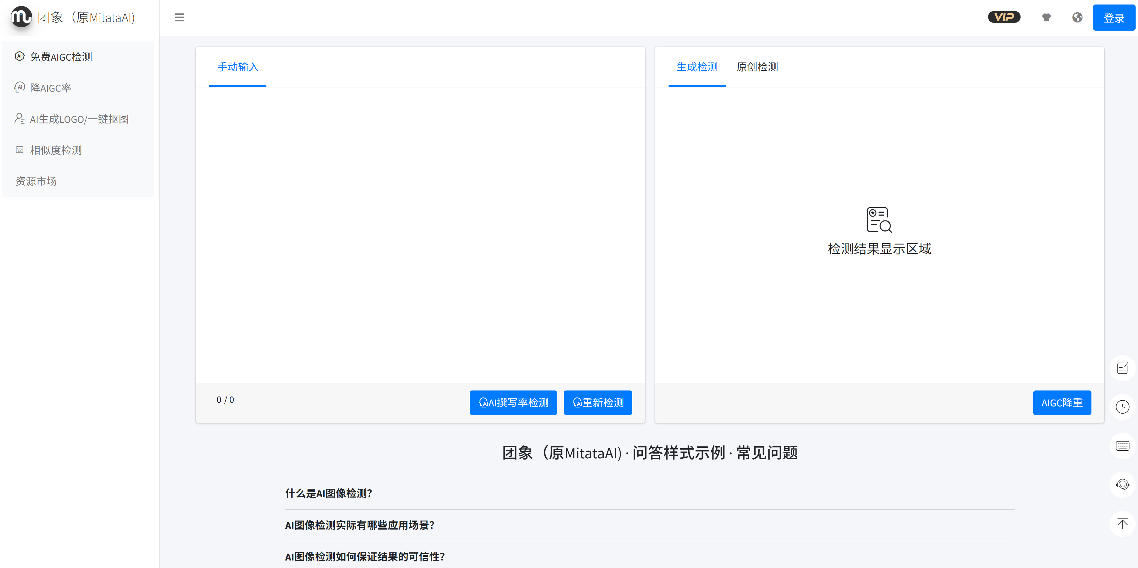Click the 登录 login button

[1114, 18]
